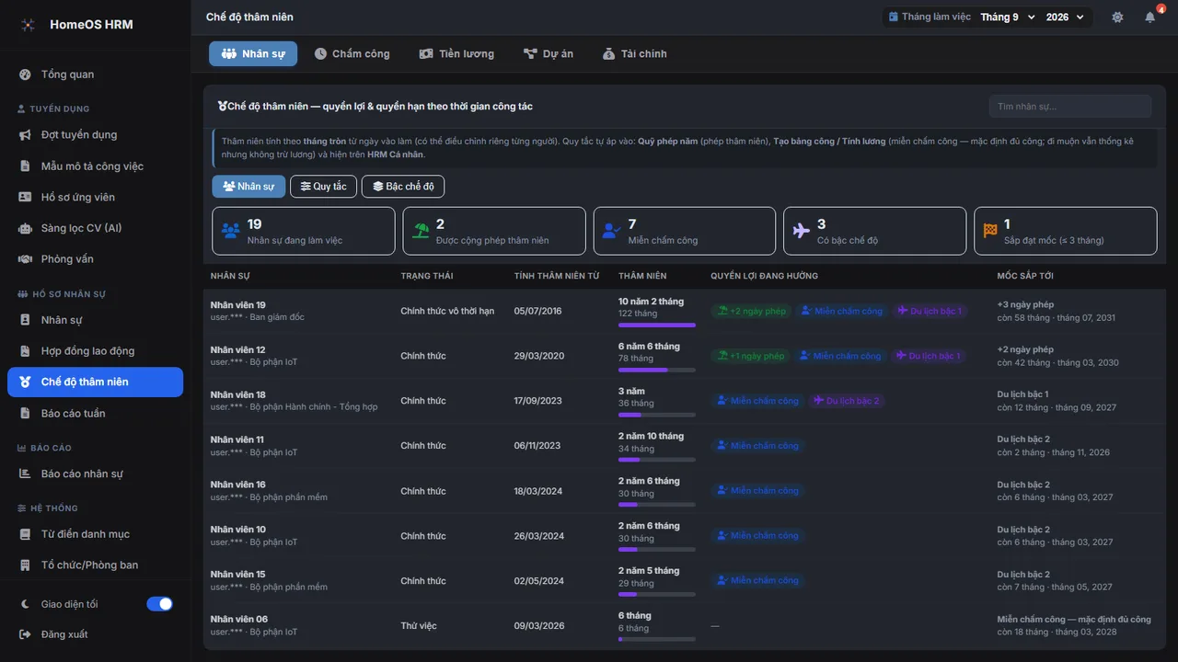
Task: Click the Hồ sơ ứng viên card icon
Action: tap(25, 197)
